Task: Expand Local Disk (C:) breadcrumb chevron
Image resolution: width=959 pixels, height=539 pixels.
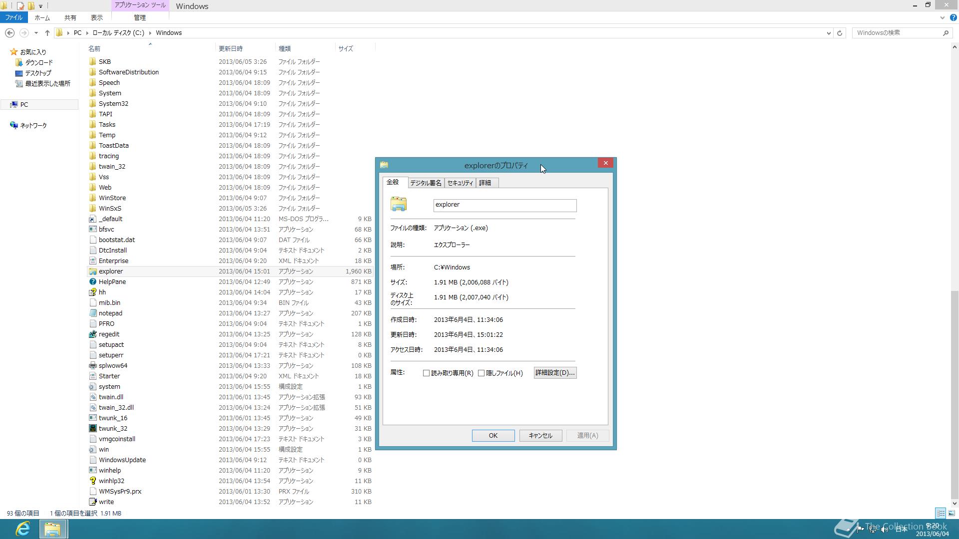Action: (150, 33)
